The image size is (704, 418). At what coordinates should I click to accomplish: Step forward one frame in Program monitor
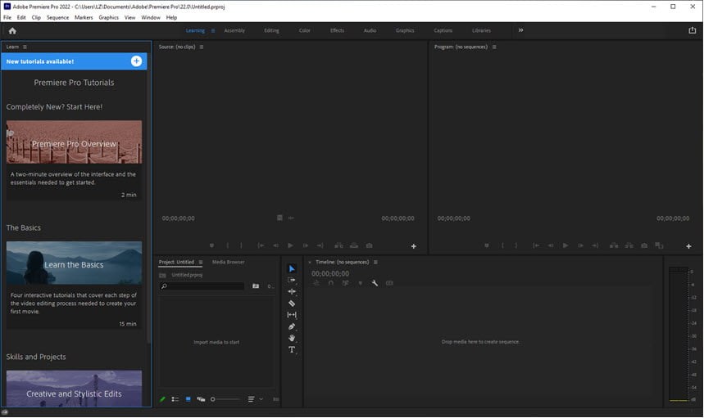580,245
